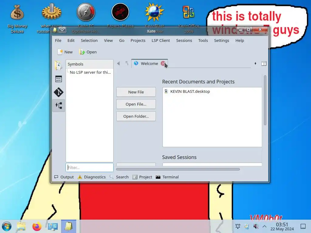Open the Tools menu
The height and width of the screenshot is (233, 311).
tap(203, 40)
